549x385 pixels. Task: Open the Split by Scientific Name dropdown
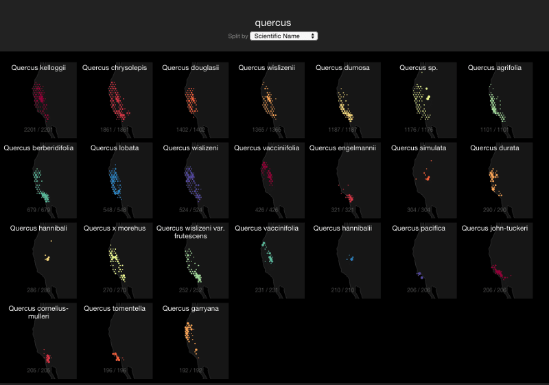[x=283, y=36]
